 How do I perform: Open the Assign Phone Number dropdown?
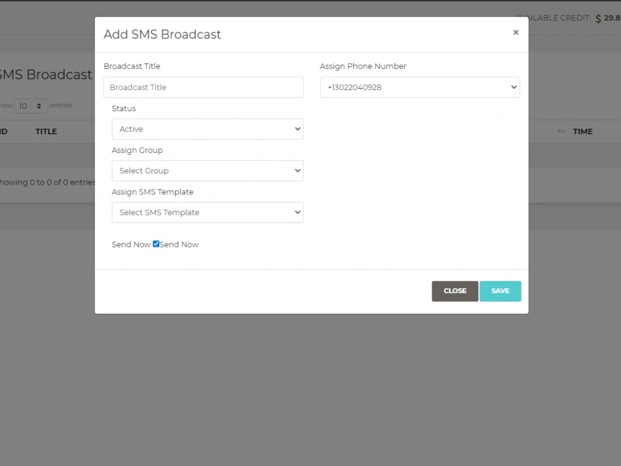click(x=420, y=87)
